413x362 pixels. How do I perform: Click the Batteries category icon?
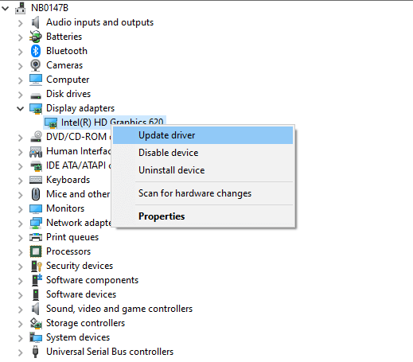36,37
